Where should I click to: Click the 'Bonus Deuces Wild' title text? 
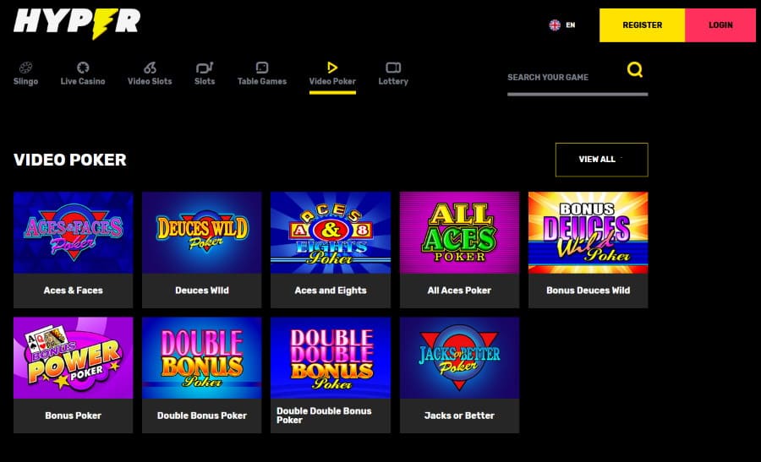click(589, 291)
